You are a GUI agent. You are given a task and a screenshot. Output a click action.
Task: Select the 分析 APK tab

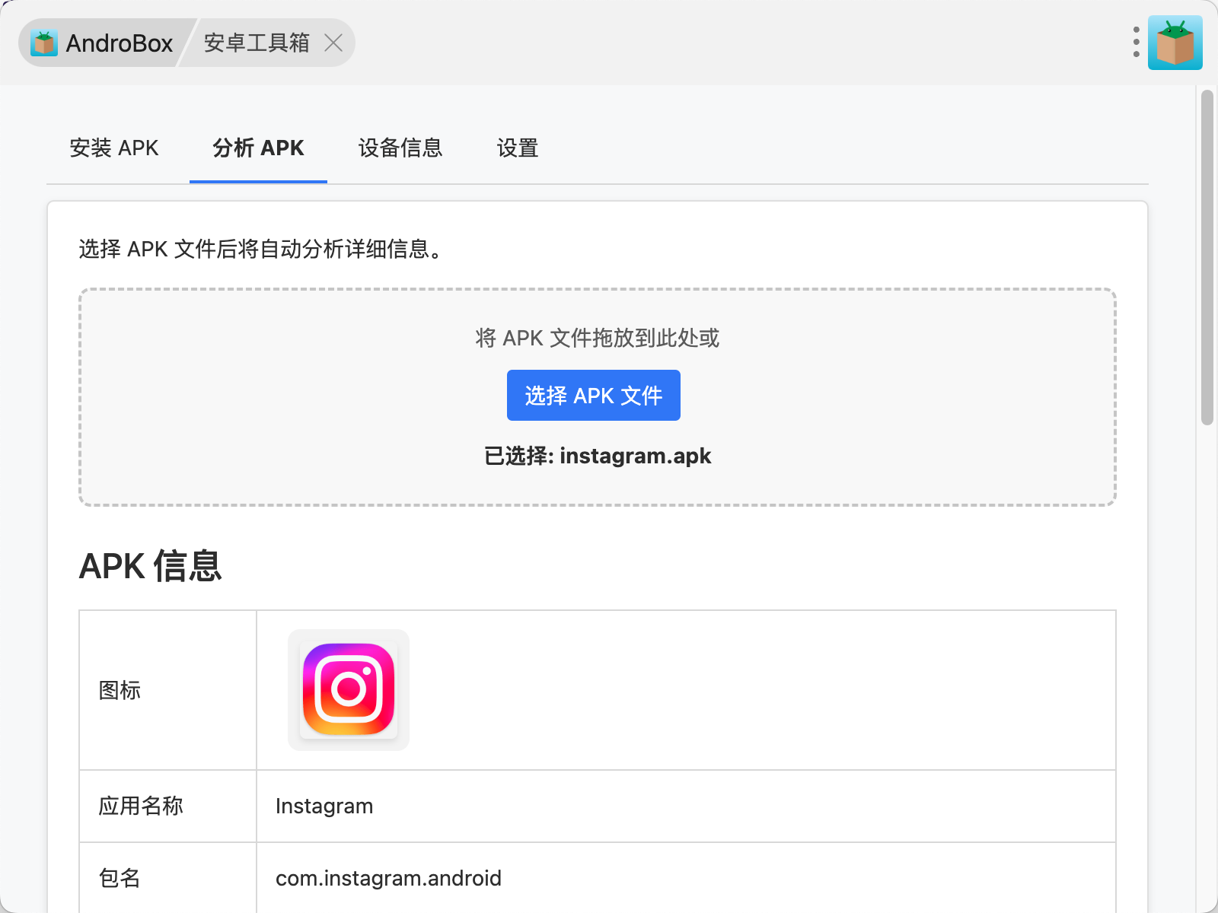click(258, 148)
